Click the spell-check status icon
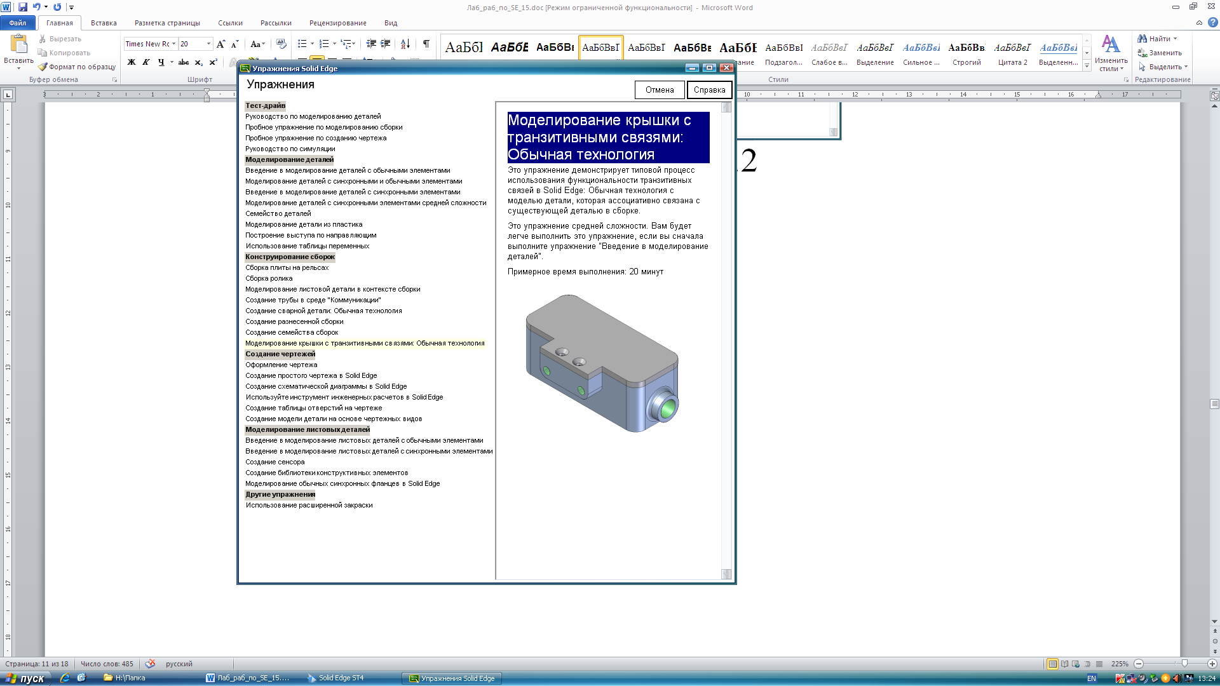 (150, 664)
